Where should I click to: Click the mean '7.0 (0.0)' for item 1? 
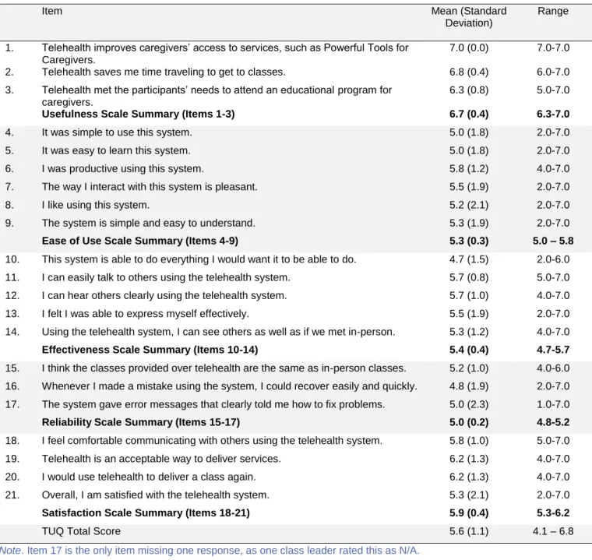click(469, 48)
